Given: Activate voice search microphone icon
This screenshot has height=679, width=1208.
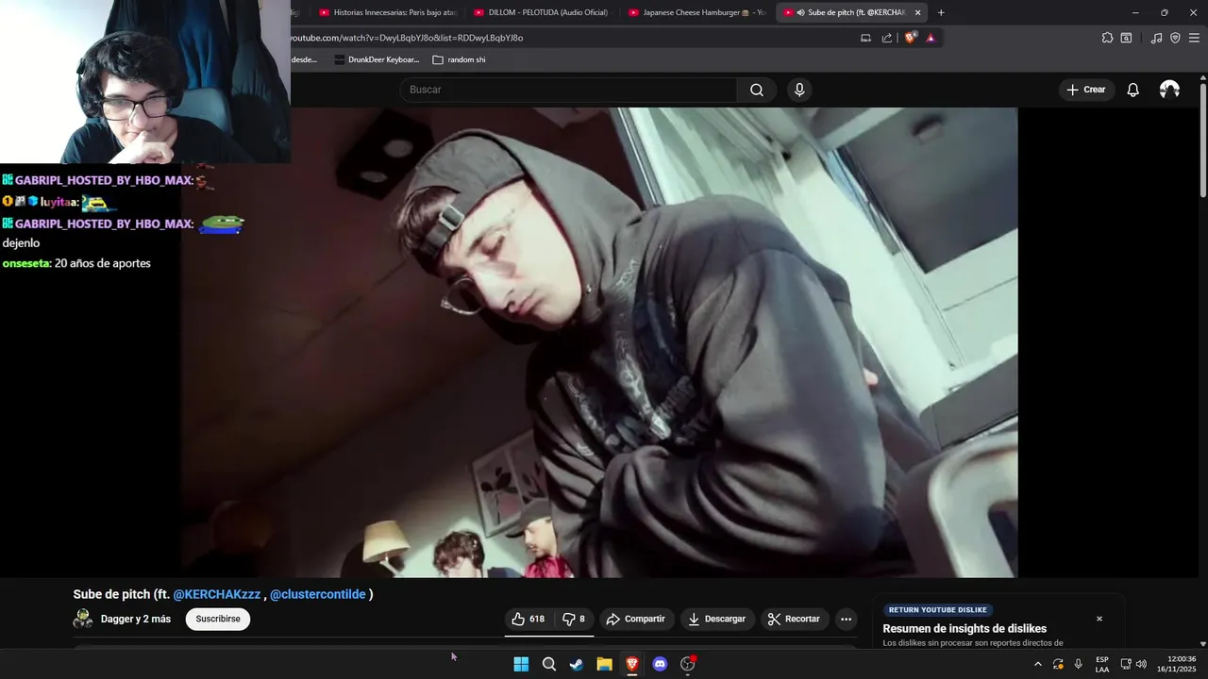Looking at the screenshot, I should 799,90.
